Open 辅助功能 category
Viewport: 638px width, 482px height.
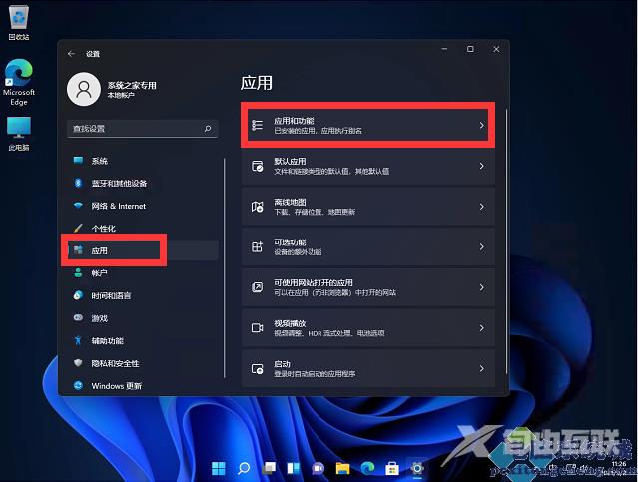click(x=143, y=340)
